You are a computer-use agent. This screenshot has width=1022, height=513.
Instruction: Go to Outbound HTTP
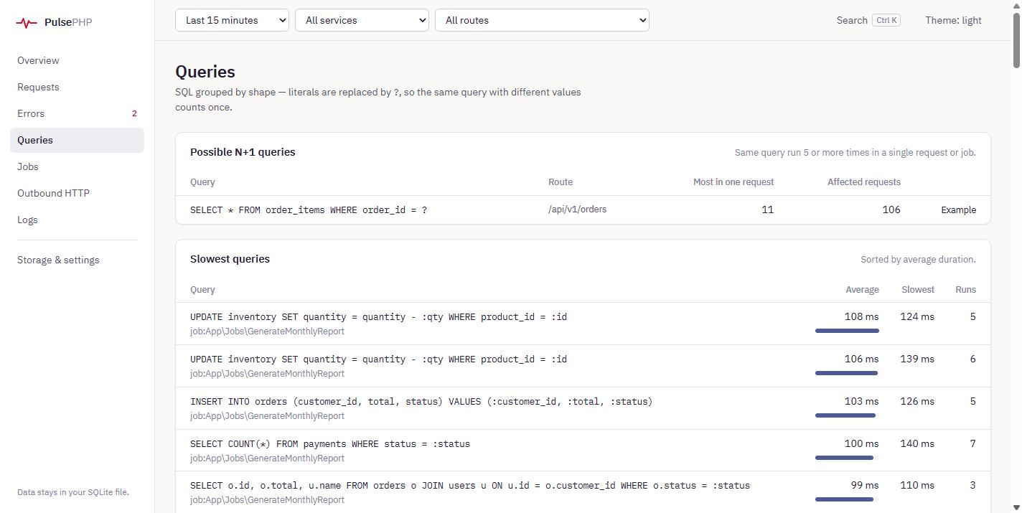(x=77, y=193)
